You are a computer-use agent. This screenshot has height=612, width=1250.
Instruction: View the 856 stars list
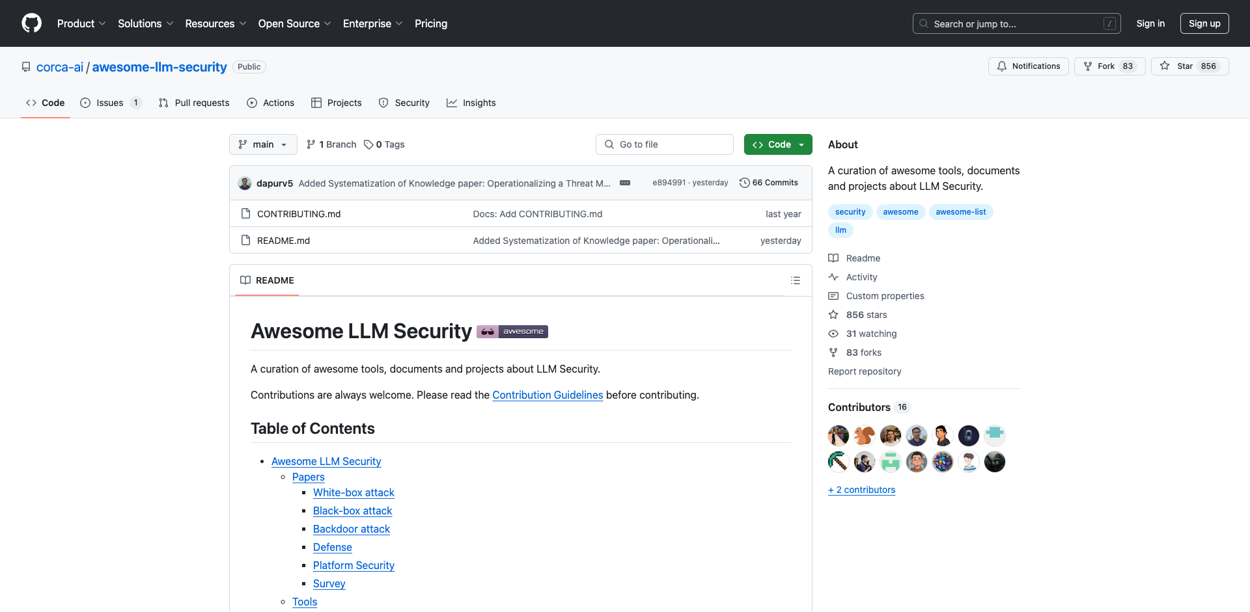click(x=857, y=315)
